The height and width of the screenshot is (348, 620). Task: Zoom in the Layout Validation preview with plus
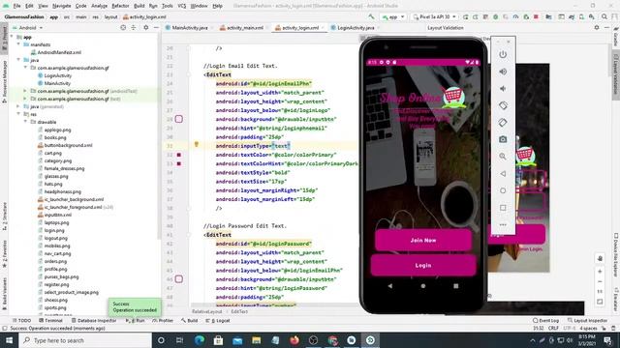pos(600,272)
